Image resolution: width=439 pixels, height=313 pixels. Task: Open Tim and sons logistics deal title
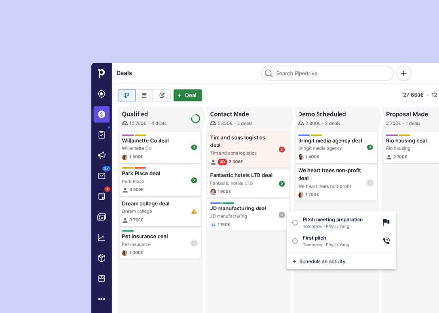click(x=238, y=142)
